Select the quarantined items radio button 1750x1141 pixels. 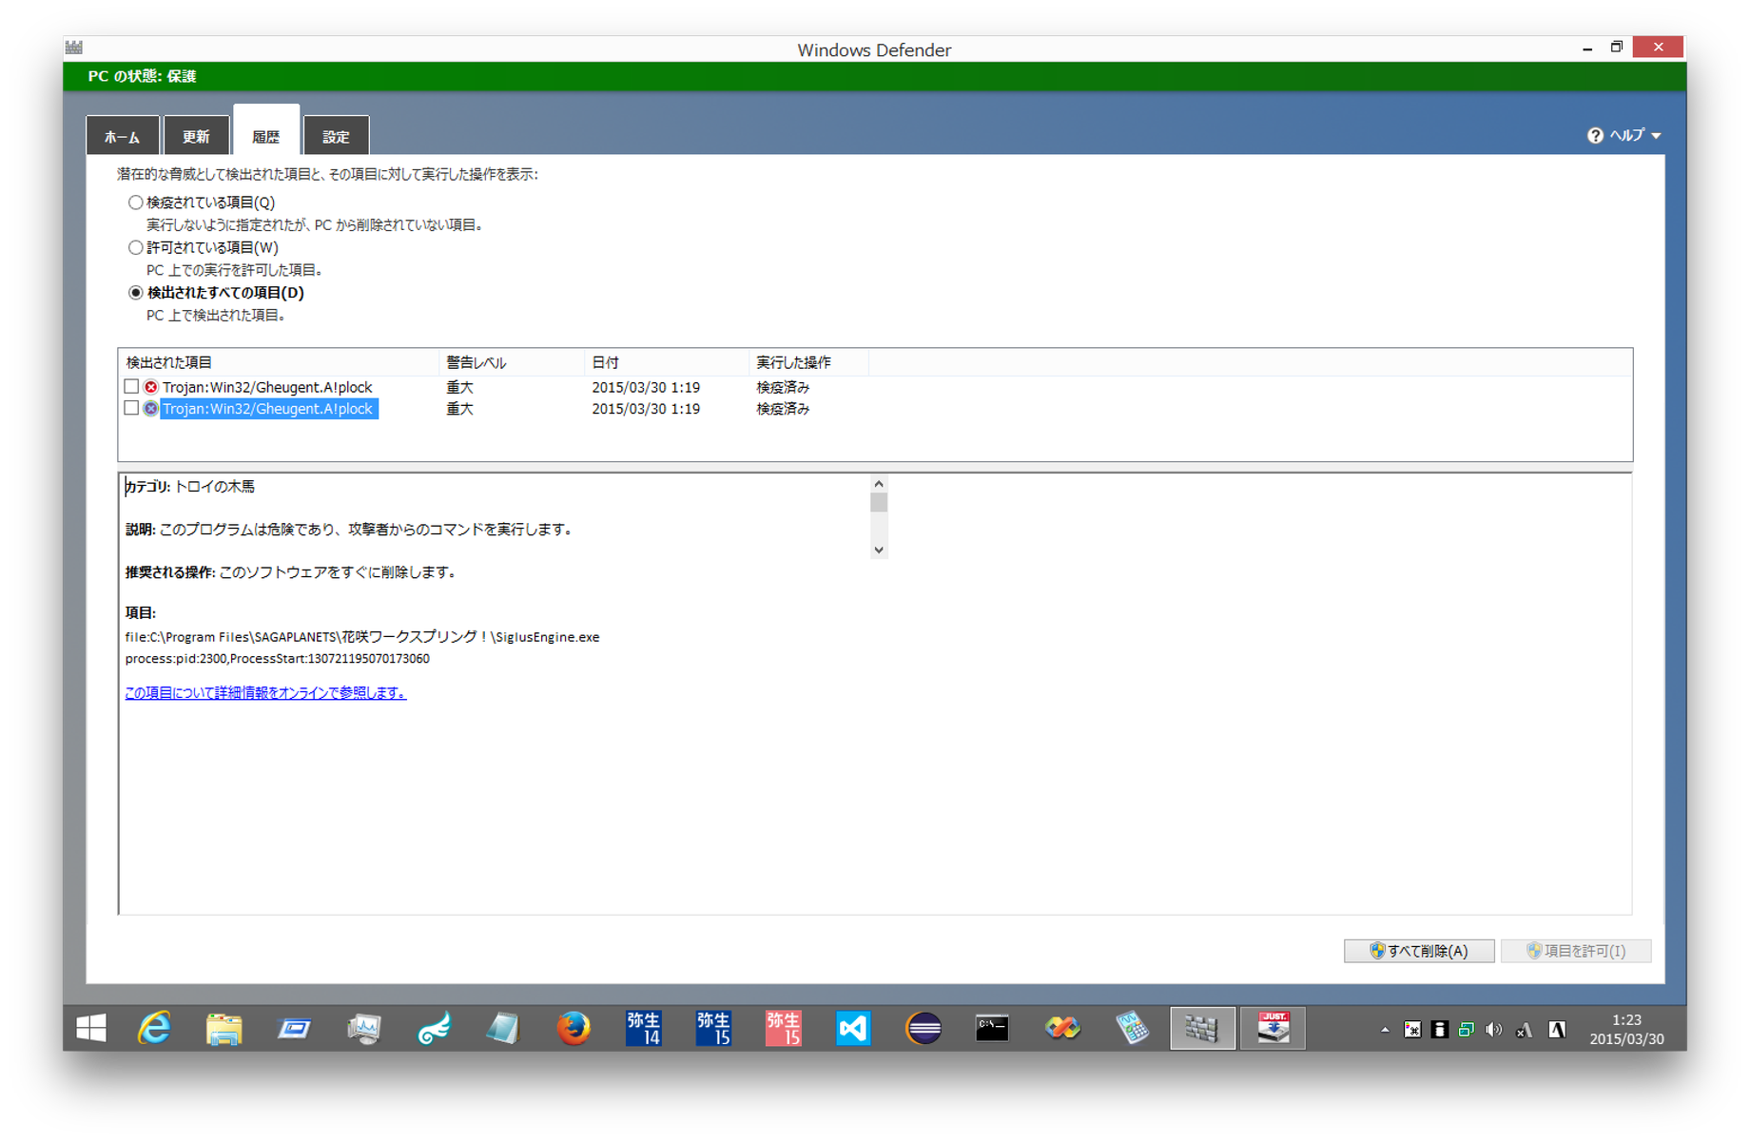136,203
